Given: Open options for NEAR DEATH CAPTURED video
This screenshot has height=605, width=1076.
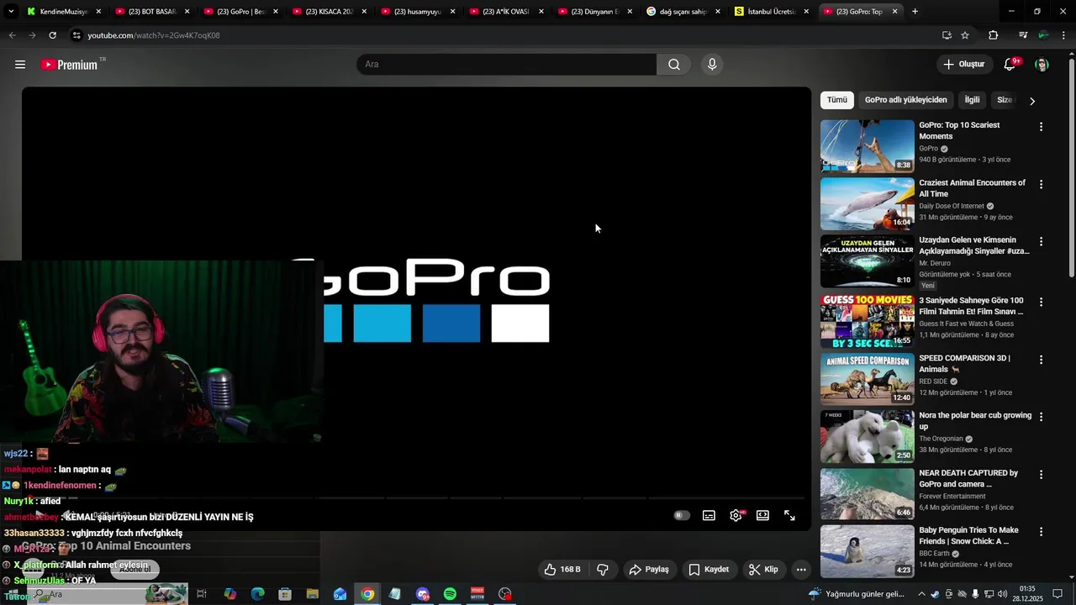Looking at the screenshot, I should 1041,475.
